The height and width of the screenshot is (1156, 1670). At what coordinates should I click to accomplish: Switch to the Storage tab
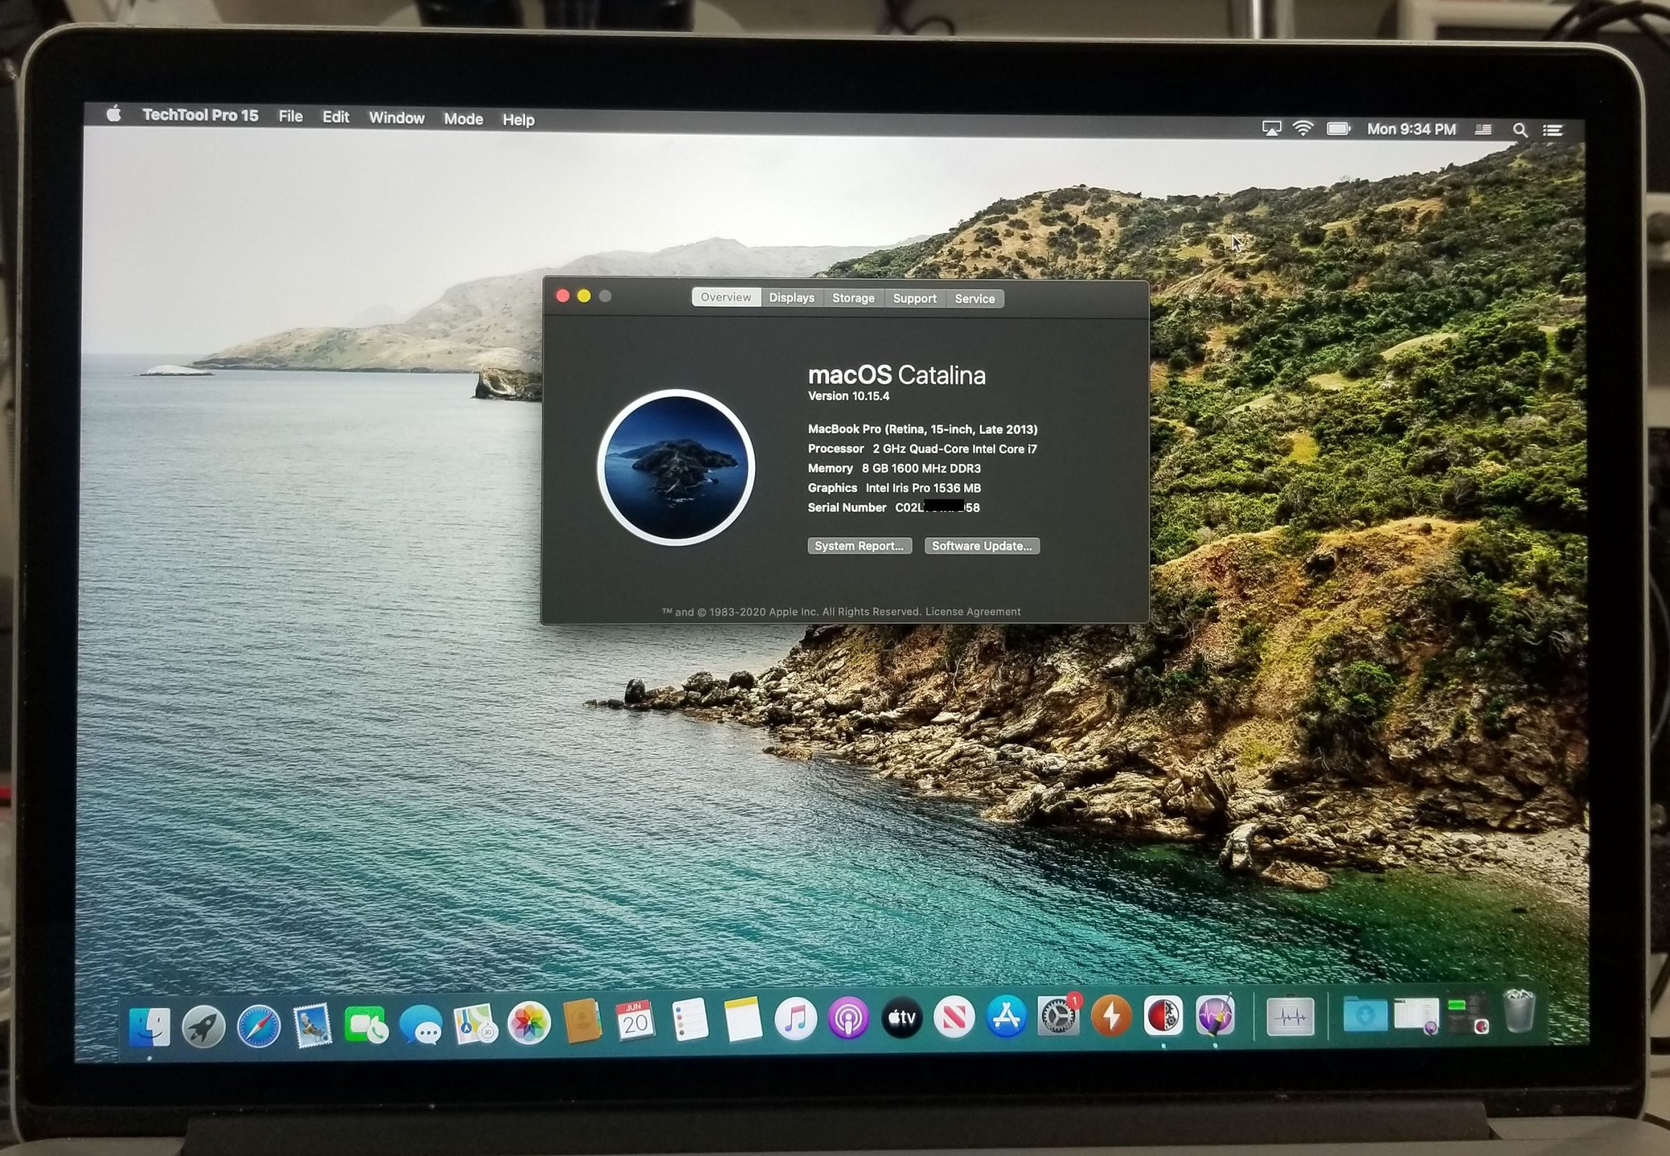pyautogui.click(x=853, y=298)
